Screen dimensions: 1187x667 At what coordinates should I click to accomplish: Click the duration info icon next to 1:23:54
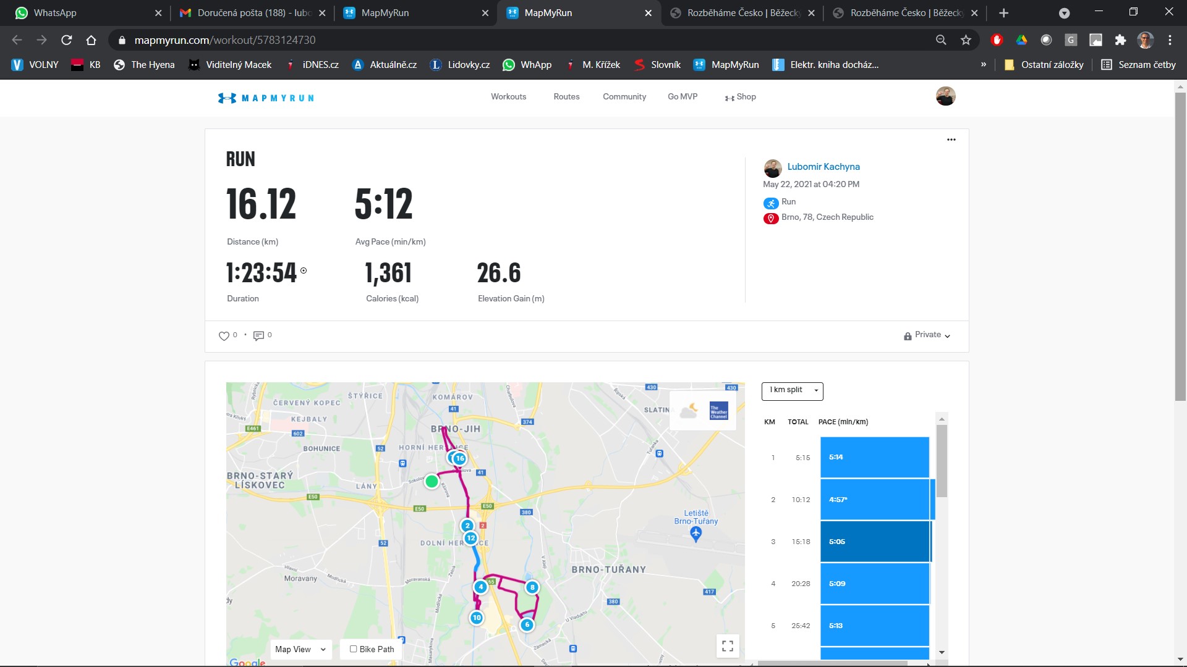(304, 271)
